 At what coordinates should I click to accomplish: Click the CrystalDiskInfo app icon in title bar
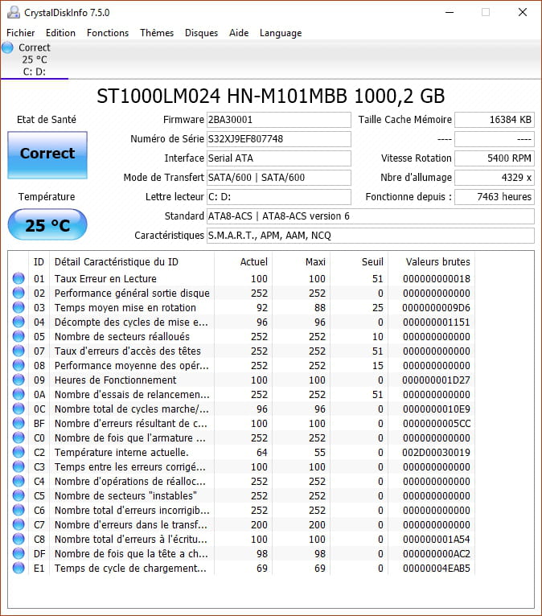point(14,13)
